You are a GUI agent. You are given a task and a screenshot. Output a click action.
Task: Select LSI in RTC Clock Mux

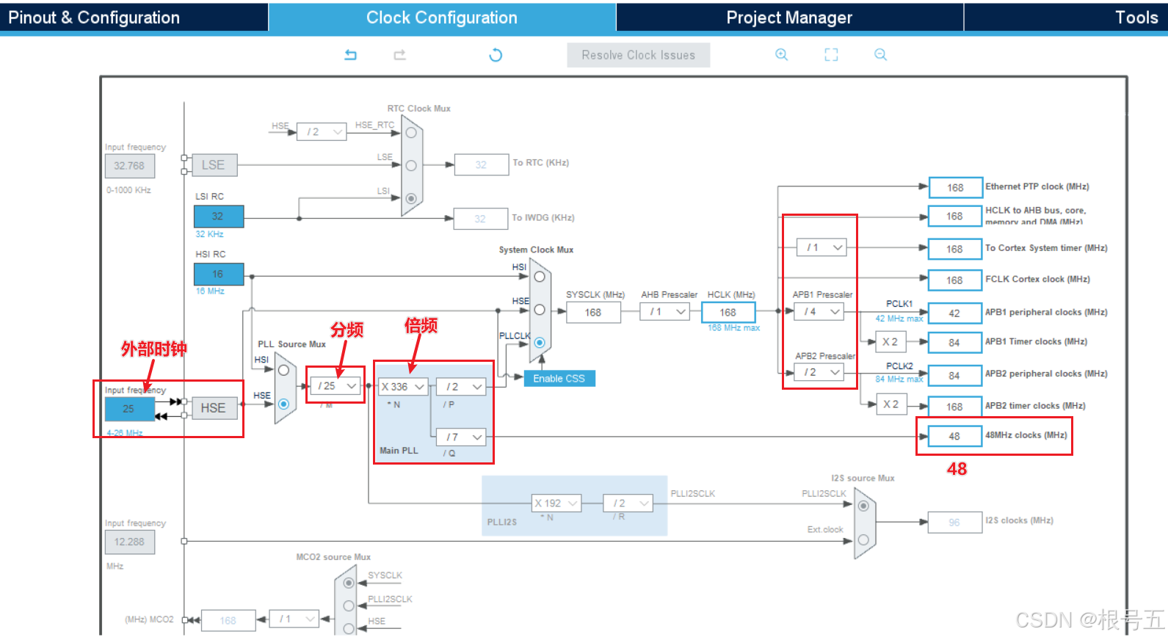click(411, 198)
